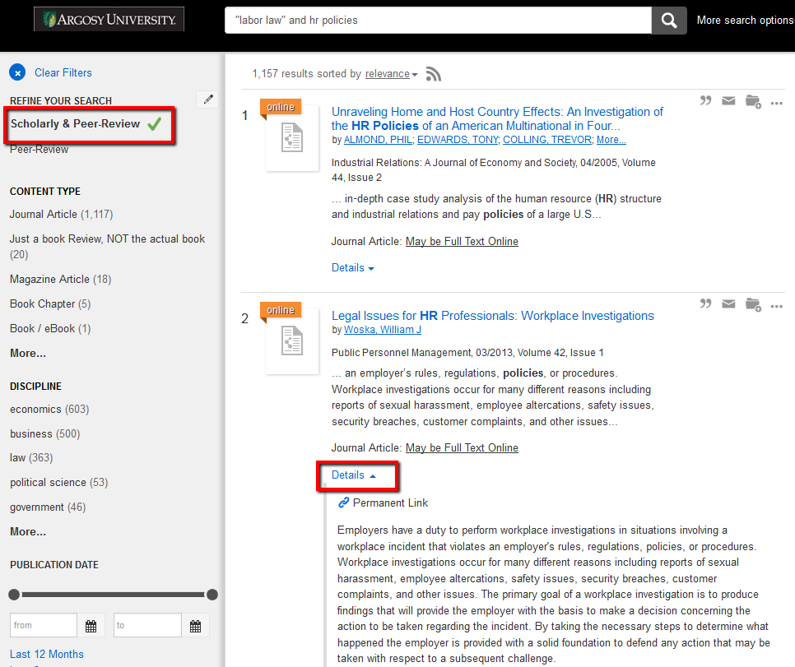795x667 pixels.
Task: Save result 2 to folder icon
Action: [x=753, y=304]
